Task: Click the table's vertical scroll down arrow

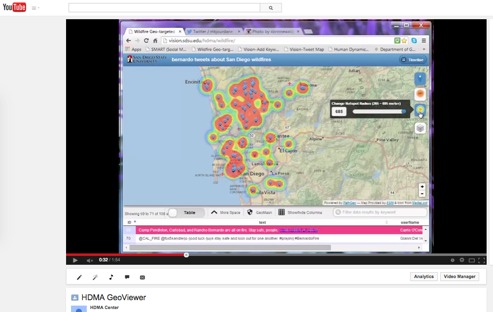Action: [426, 241]
